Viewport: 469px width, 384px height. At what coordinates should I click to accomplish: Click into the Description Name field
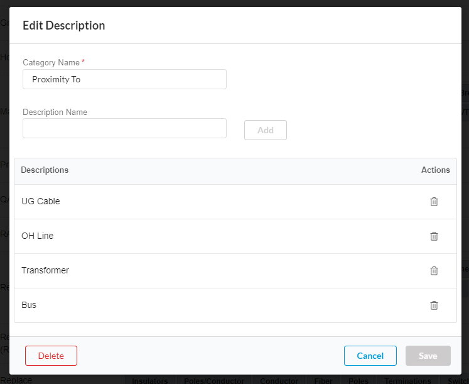[124, 128]
